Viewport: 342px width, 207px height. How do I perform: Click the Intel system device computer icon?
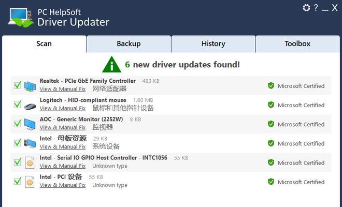(30, 143)
